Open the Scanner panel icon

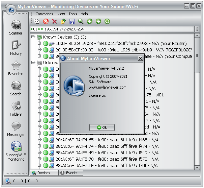(16, 25)
